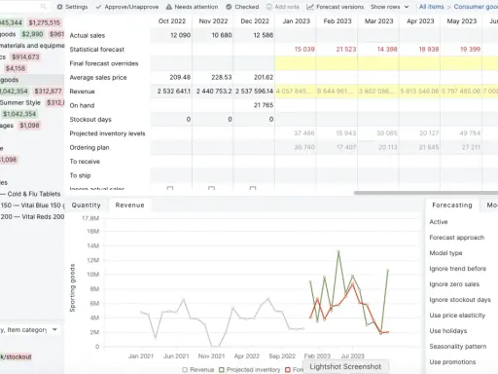Click the $1,042,354 green value badge

(x=19, y=114)
